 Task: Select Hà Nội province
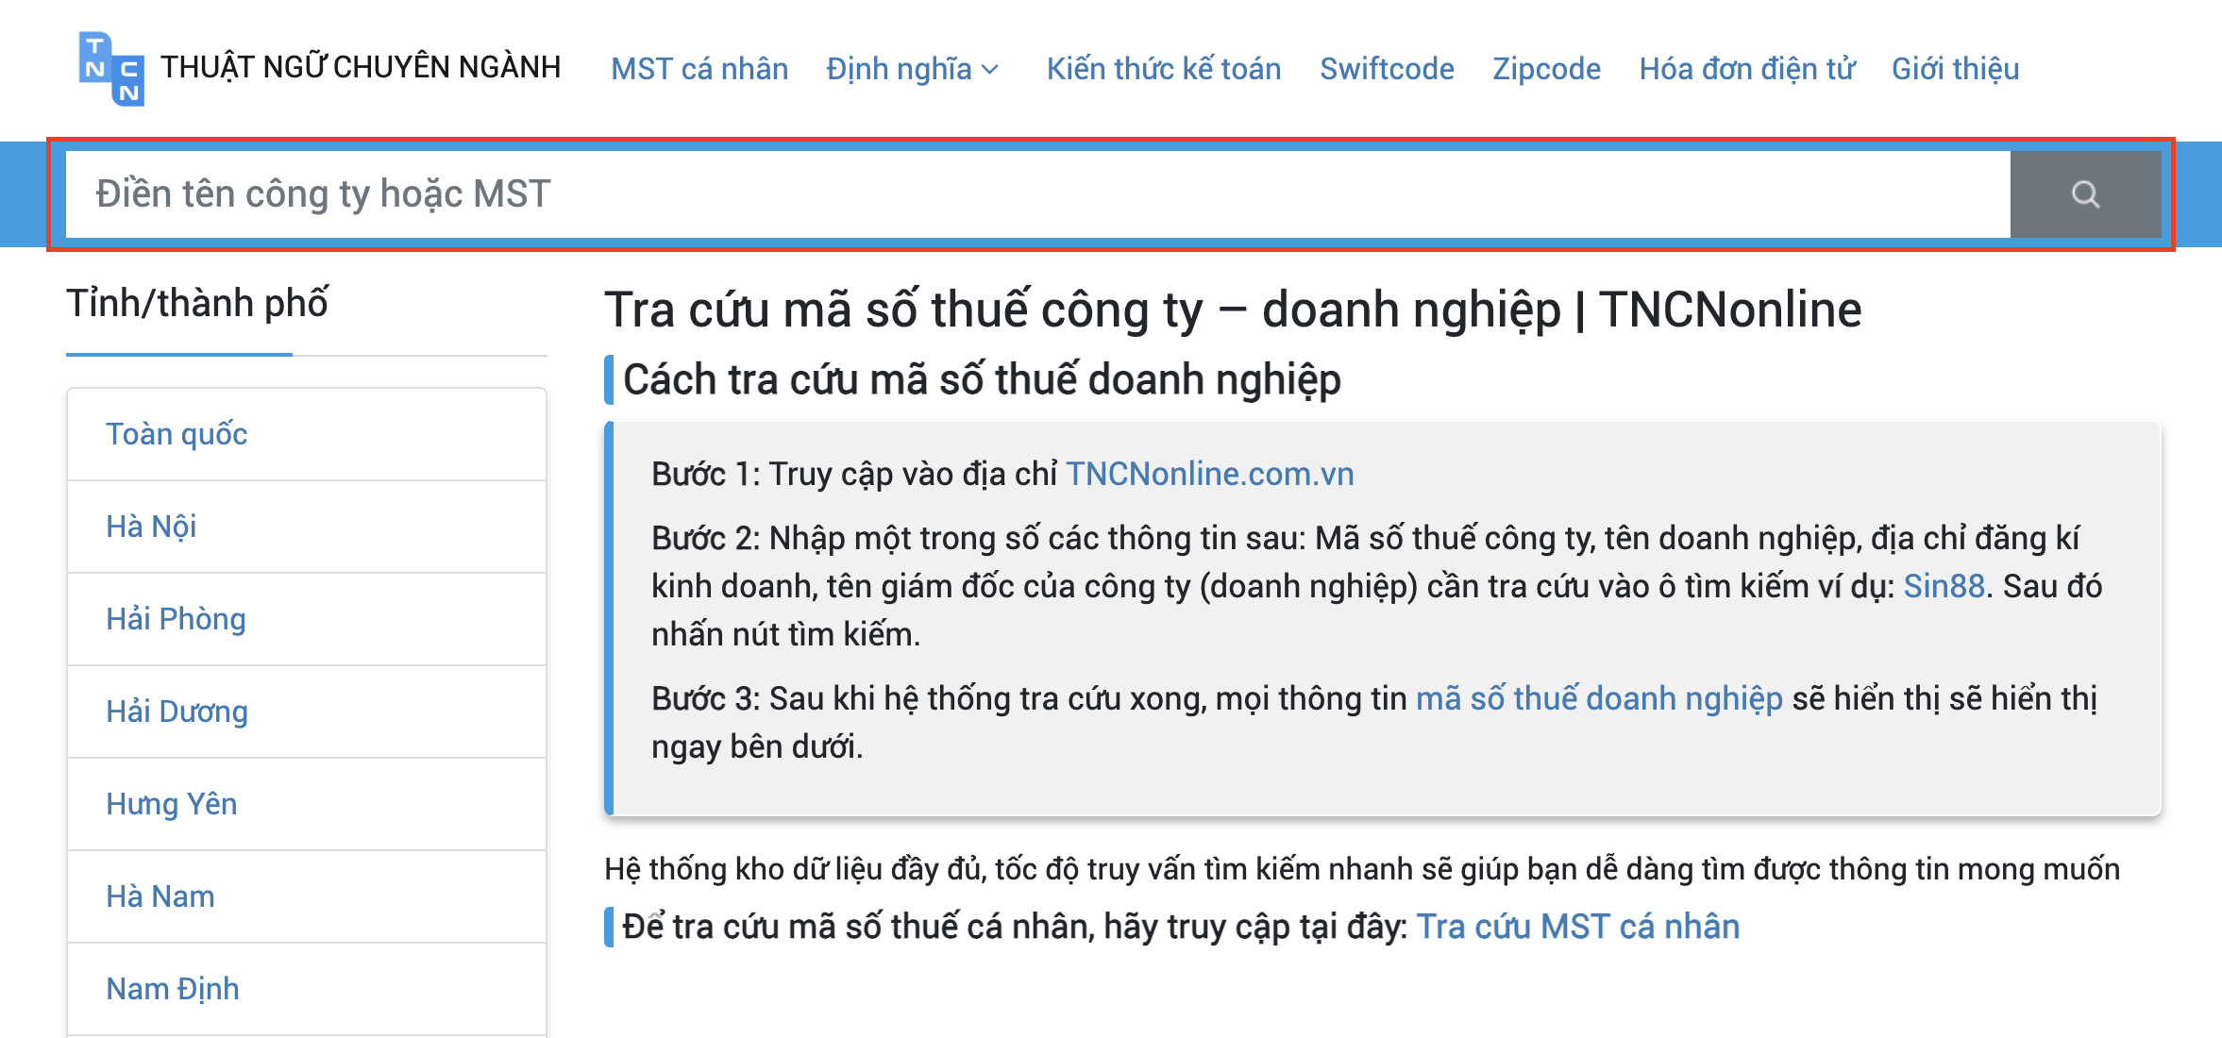[x=151, y=527]
